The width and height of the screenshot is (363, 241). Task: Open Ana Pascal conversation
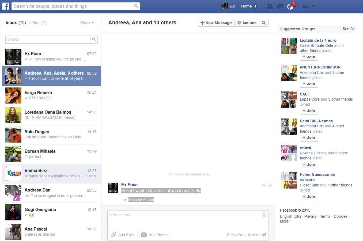point(51,232)
